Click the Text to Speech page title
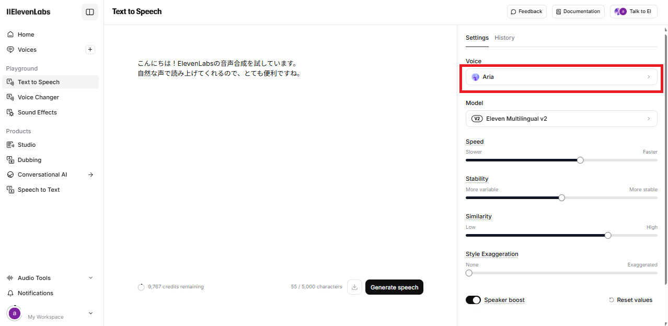The image size is (668, 326). 137,11
